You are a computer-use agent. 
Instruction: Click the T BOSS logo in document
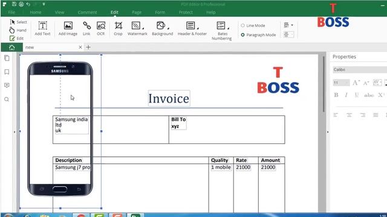(278, 80)
